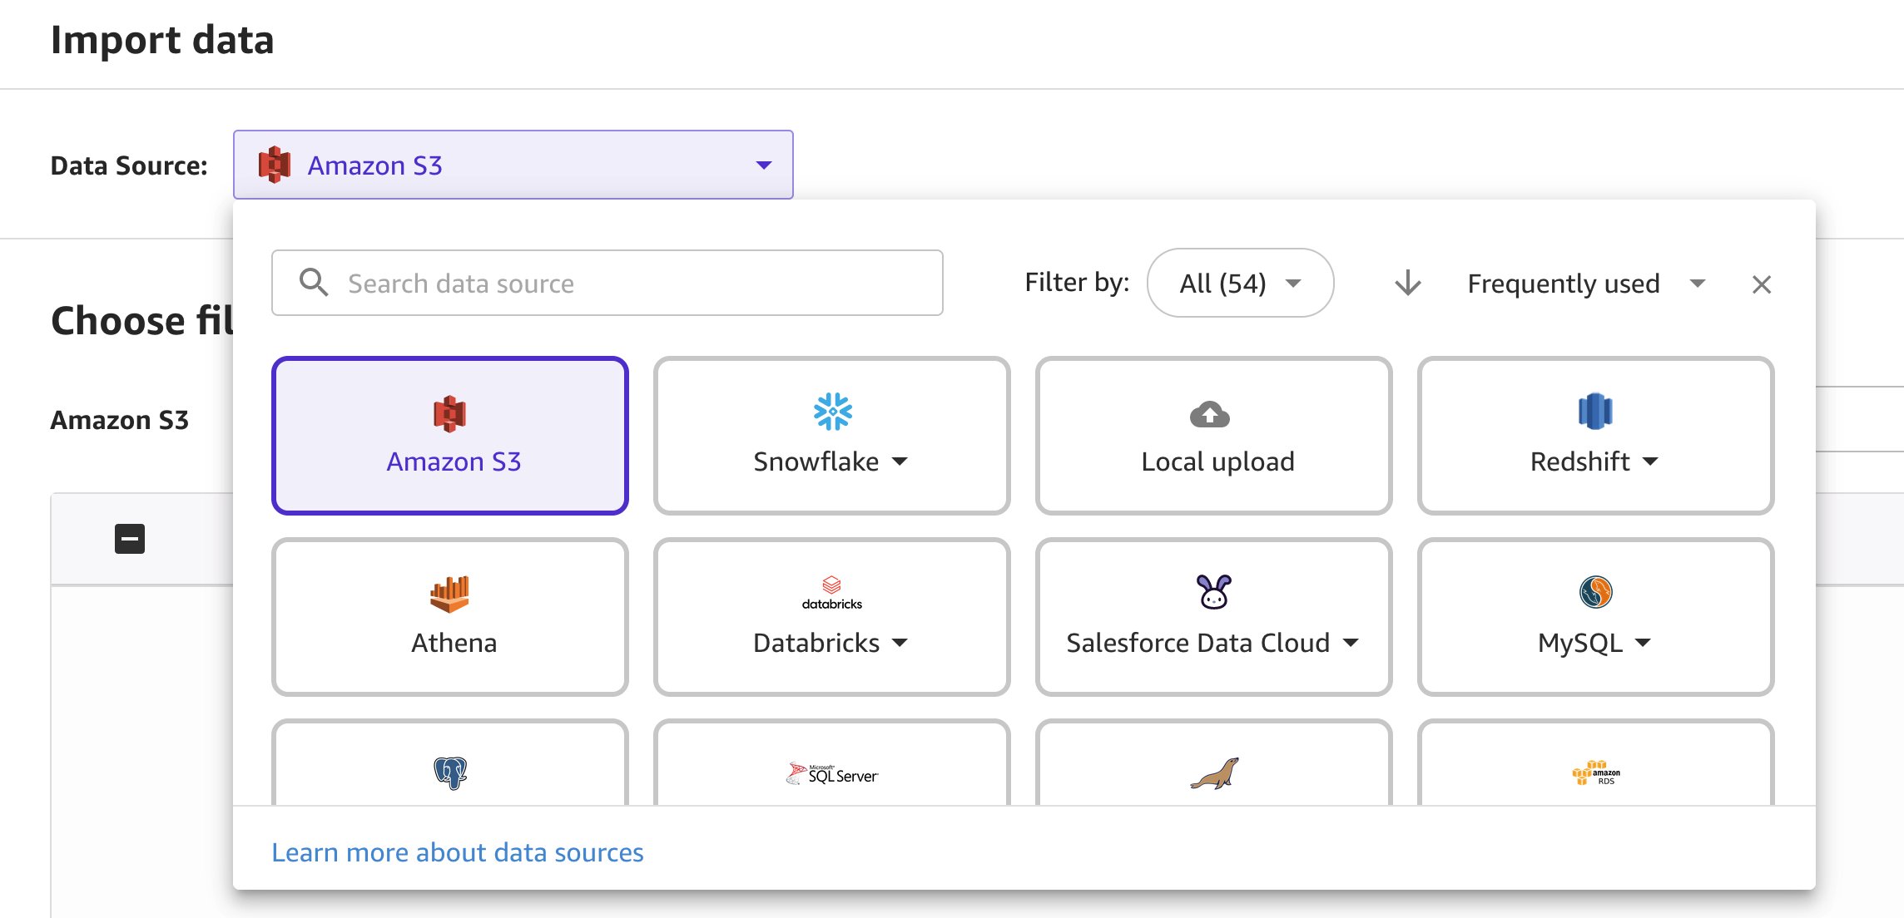Click the Local upload label text
The width and height of the screenshot is (1904, 918).
tap(1217, 461)
